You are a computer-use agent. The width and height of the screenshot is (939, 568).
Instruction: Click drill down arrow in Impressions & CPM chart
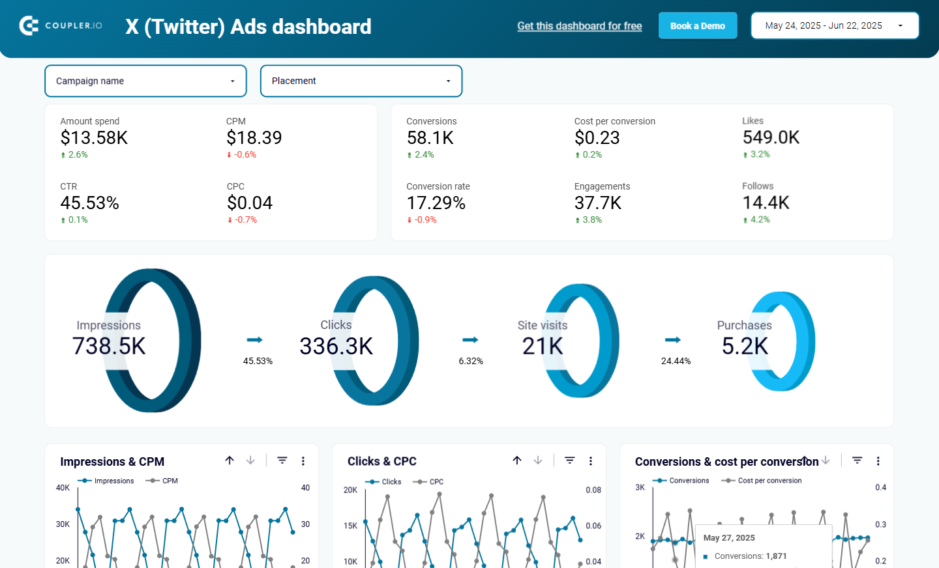pos(250,461)
